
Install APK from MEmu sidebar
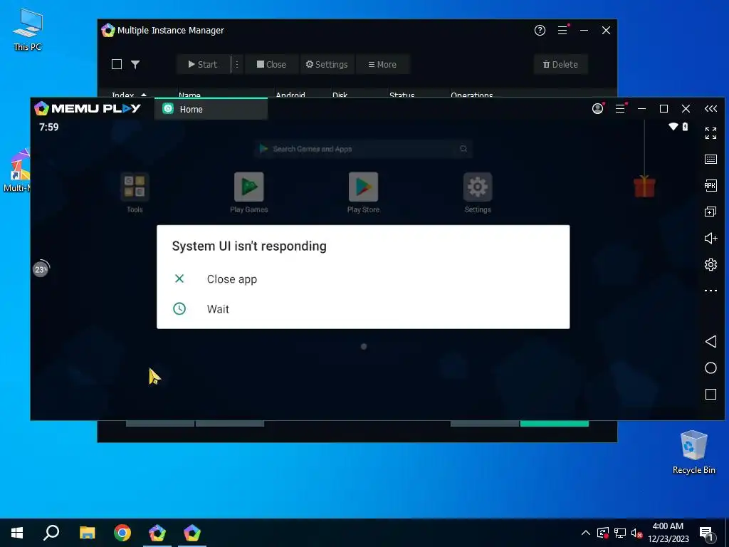[710, 186]
